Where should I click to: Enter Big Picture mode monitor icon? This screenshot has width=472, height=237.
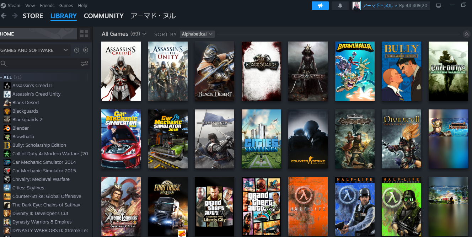point(439,6)
